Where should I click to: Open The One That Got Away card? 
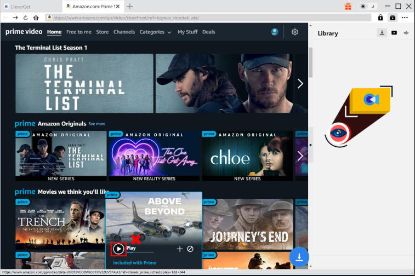154,156
